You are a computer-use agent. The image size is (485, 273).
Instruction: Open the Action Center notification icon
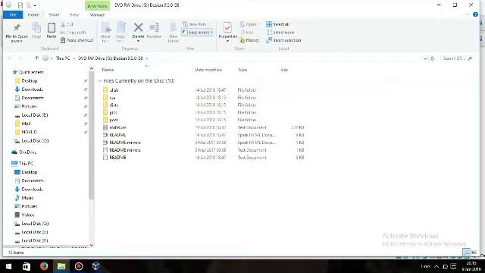(453, 266)
